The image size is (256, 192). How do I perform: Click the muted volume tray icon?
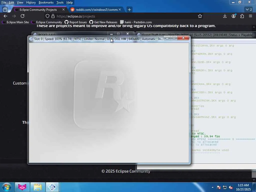point(231,187)
